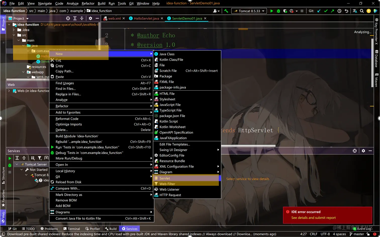The image size is (380, 237).
Task: Collapse all nodes in the Project panel
Action: [x=82, y=18]
